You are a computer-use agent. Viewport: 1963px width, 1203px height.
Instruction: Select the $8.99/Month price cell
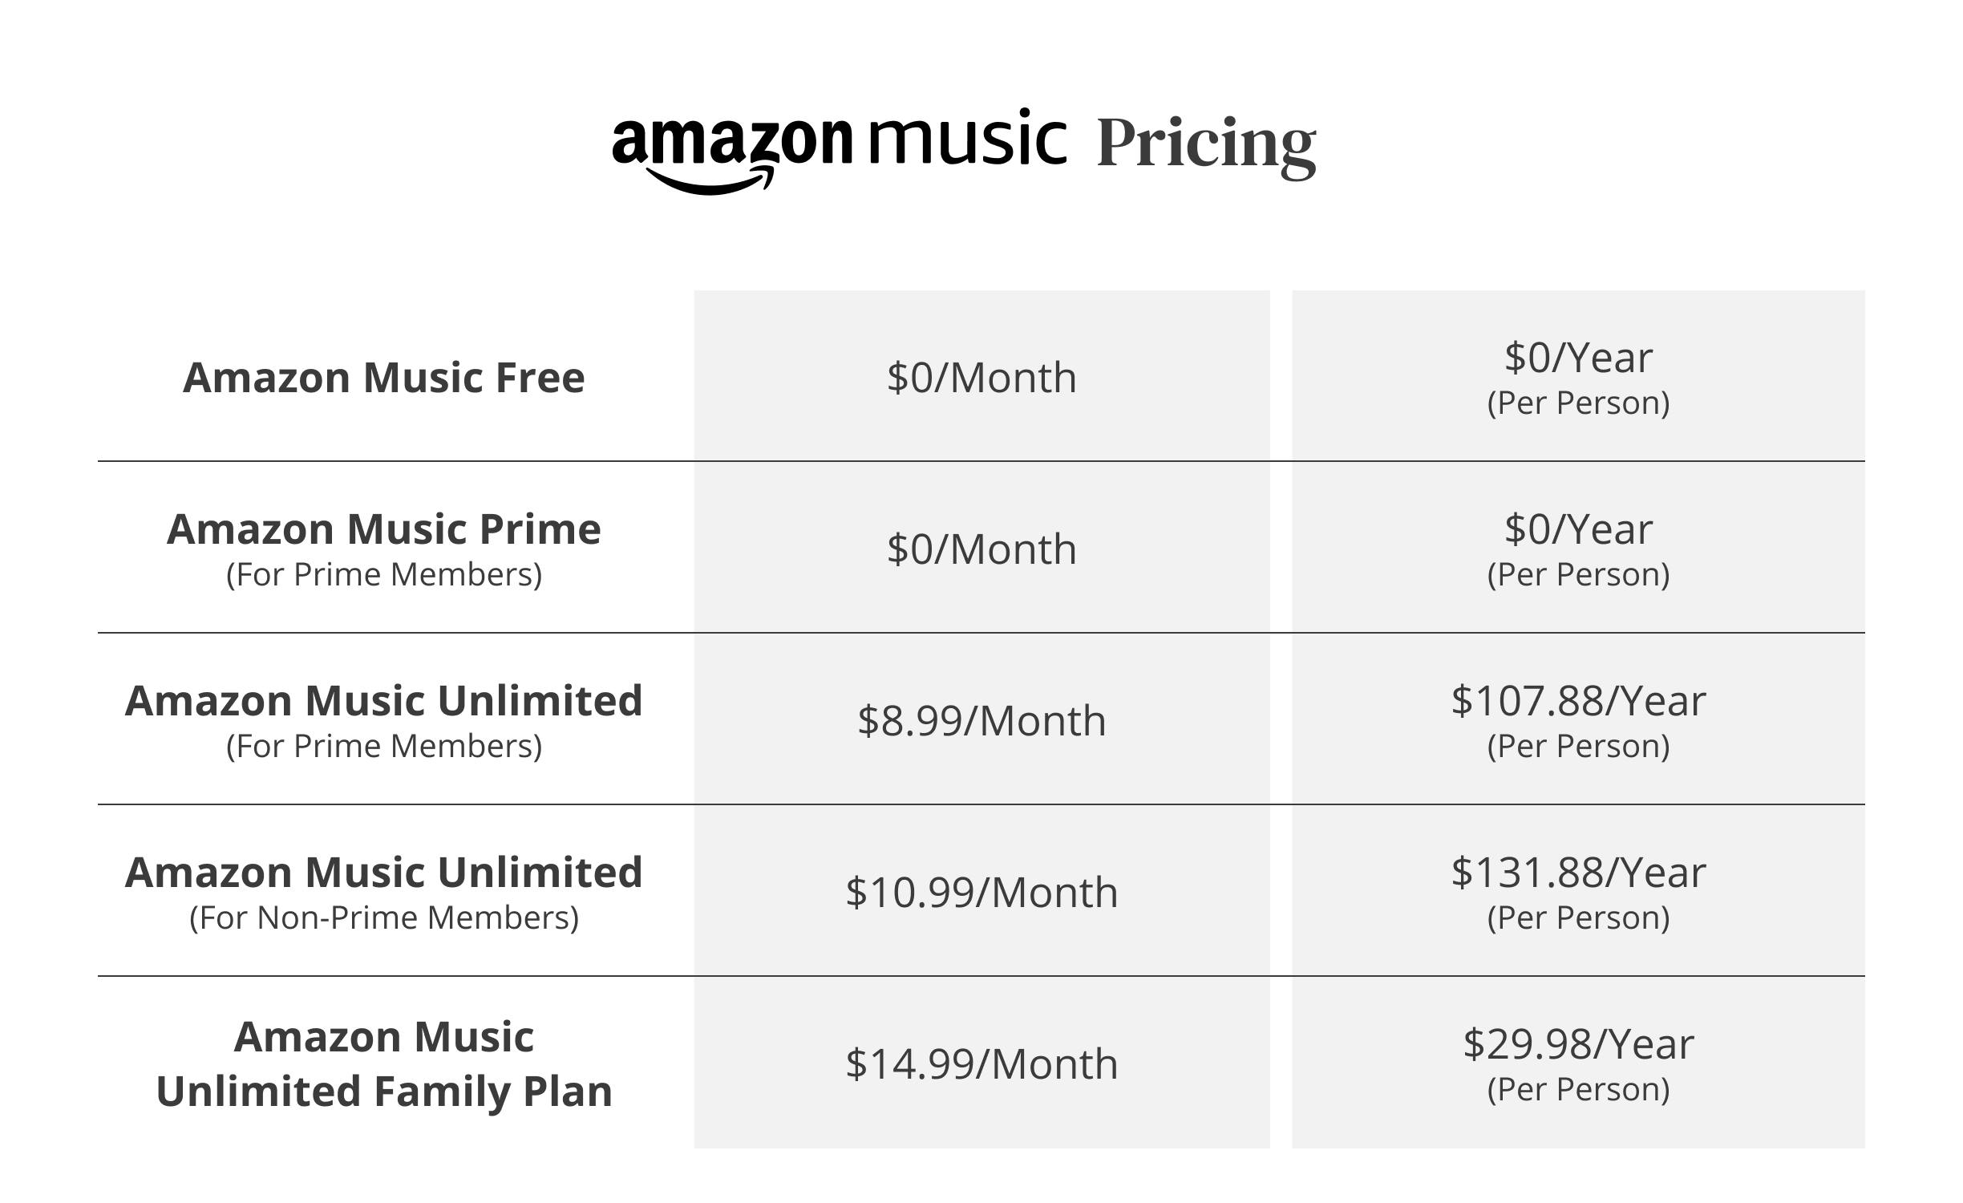pos(981,720)
